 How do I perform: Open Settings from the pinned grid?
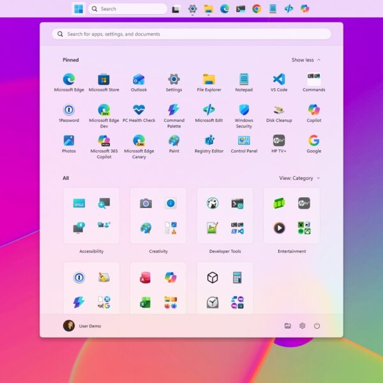click(x=174, y=82)
